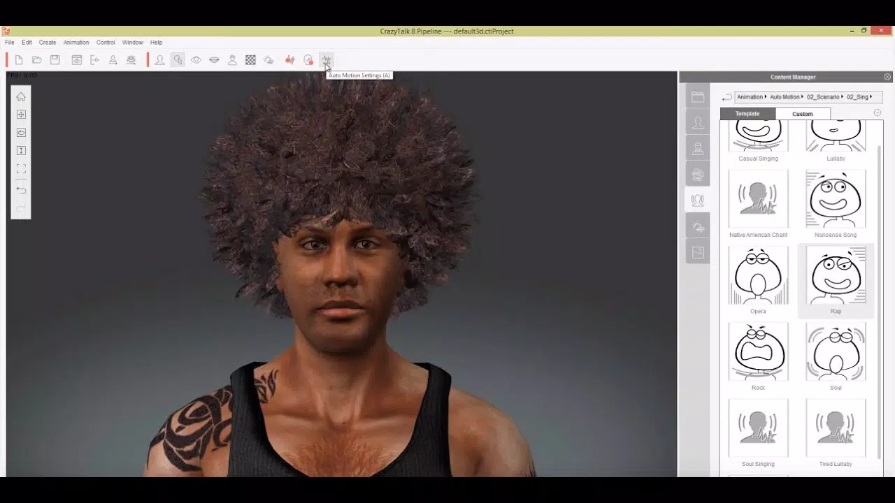Switch to the Template tab
This screenshot has width=895, height=503.
[x=747, y=114]
